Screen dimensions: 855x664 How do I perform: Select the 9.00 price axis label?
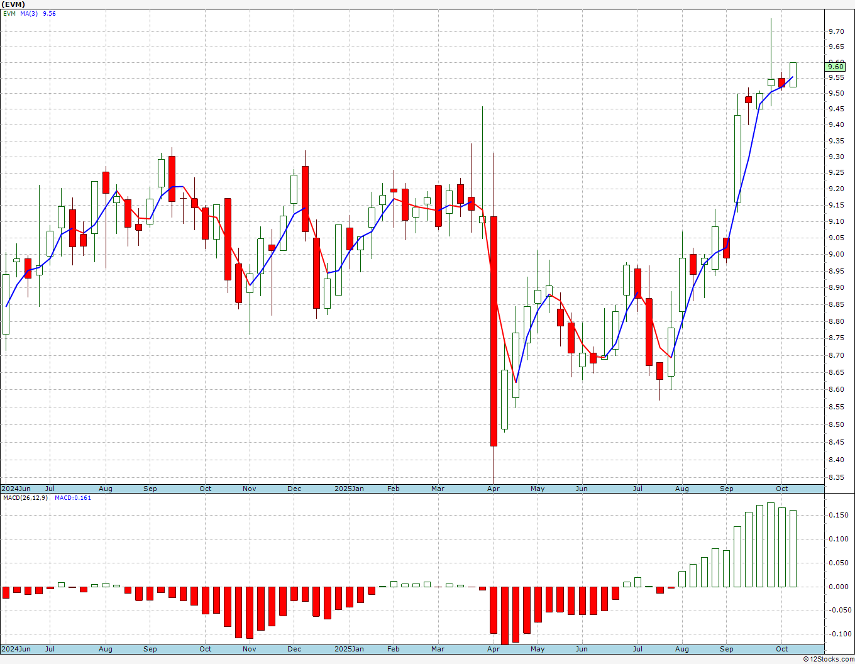coord(836,255)
